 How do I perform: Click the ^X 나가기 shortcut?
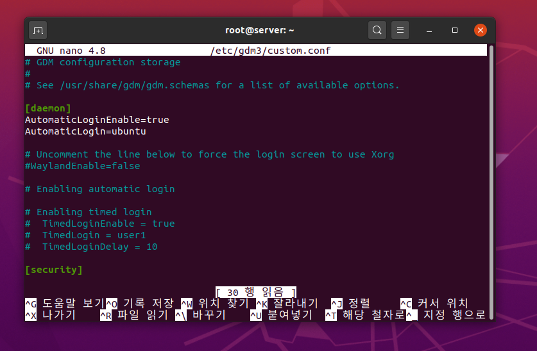51,314
